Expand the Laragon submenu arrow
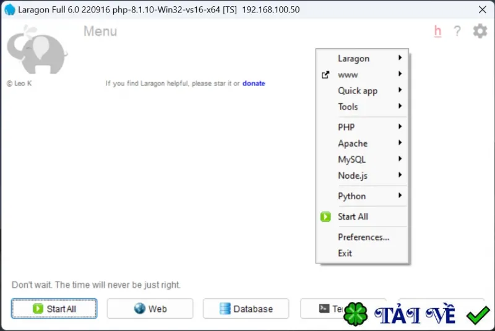Image resolution: width=495 pixels, height=331 pixels. [400, 58]
